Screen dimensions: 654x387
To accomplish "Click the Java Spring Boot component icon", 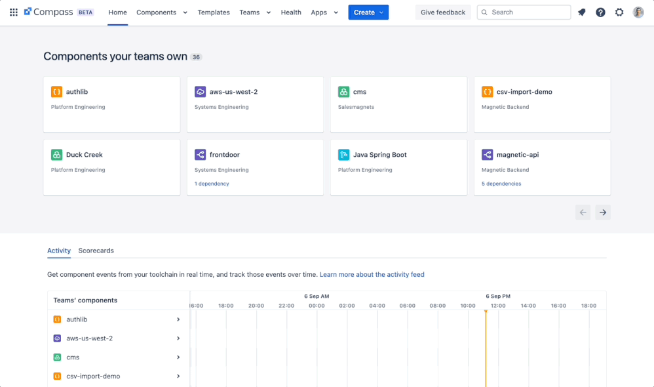I will click(343, 154).
